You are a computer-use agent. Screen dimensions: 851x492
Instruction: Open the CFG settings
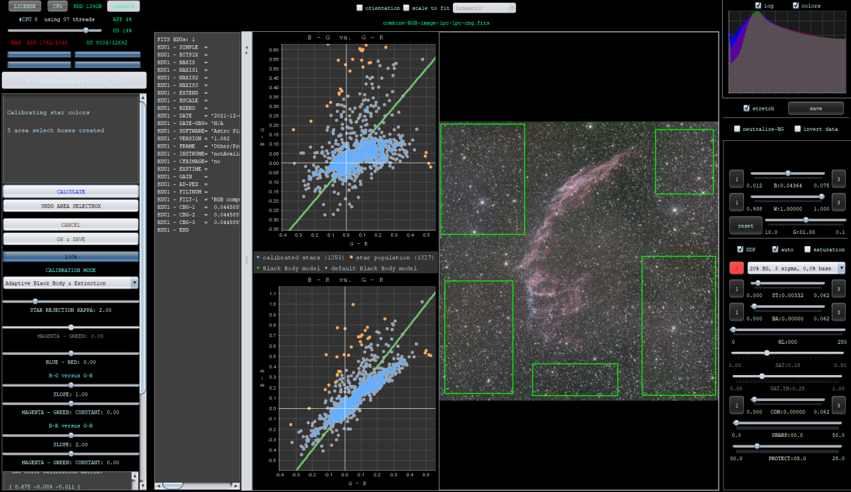[58, 6]
